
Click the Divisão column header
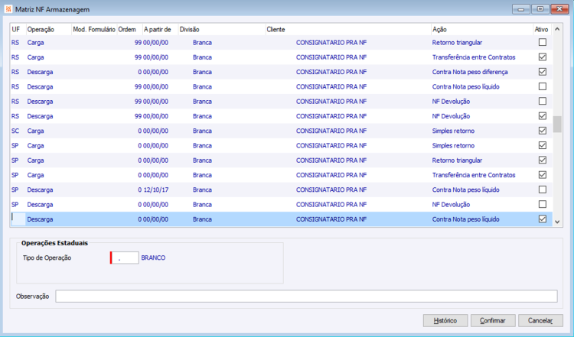[x=222, y=30]
